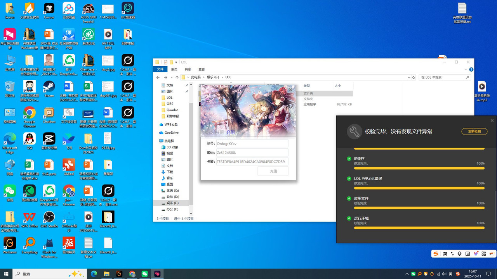
Task: Open Chatbox desktop icon
Action: pyautogui.click(x=49, y=115)
